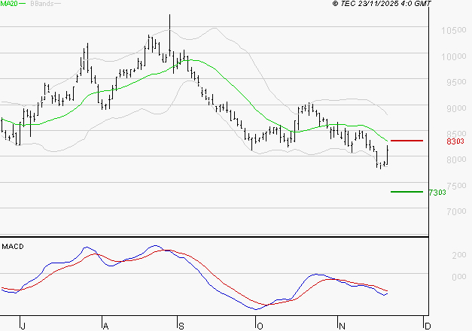
Task: Click the BBands legend label
Action: 42,3
